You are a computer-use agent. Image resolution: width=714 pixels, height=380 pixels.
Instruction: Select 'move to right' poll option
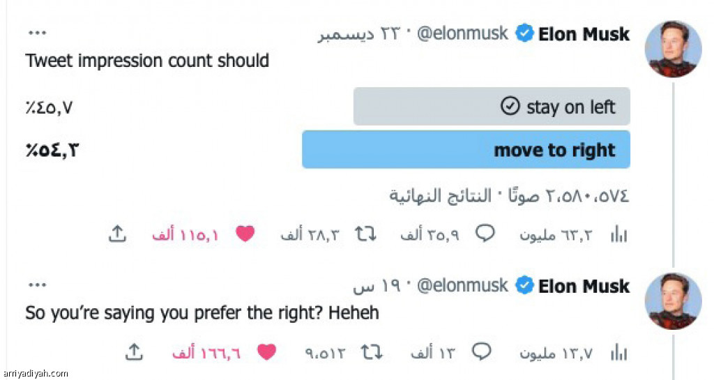point(466,150)
